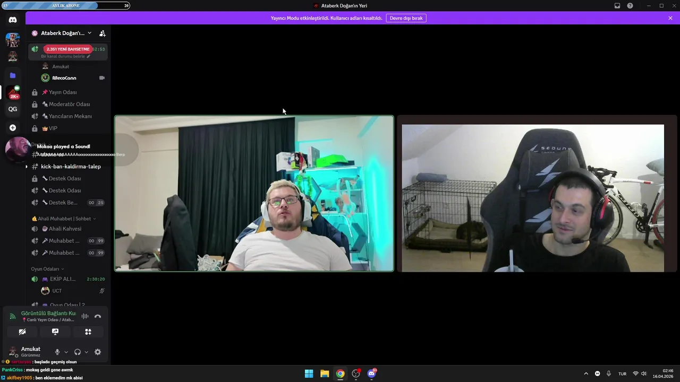The width and height of the screenshot is (680, 382).
Task: Switch TUR keyboard language indicator
Action: pyautogui.click(x=622, y=374)
